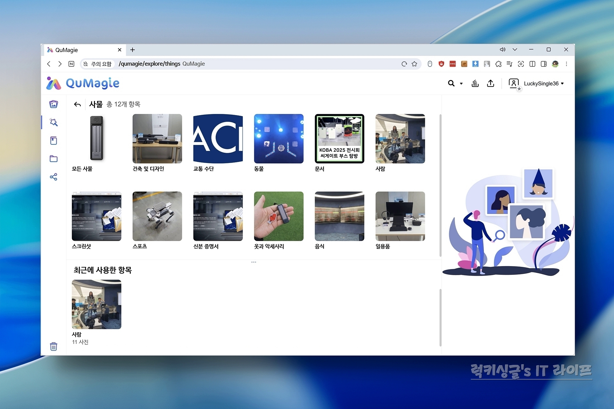This screenshot has height=409, width=614.
Task: Click the blue download extension icon
Action: pos(476,64)
